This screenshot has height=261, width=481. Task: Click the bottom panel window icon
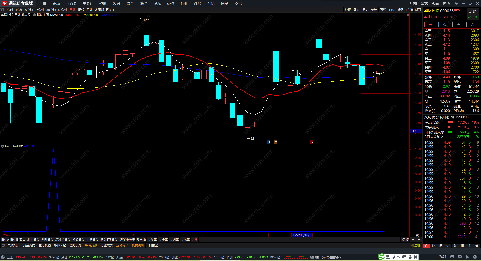tap(3, 245)
